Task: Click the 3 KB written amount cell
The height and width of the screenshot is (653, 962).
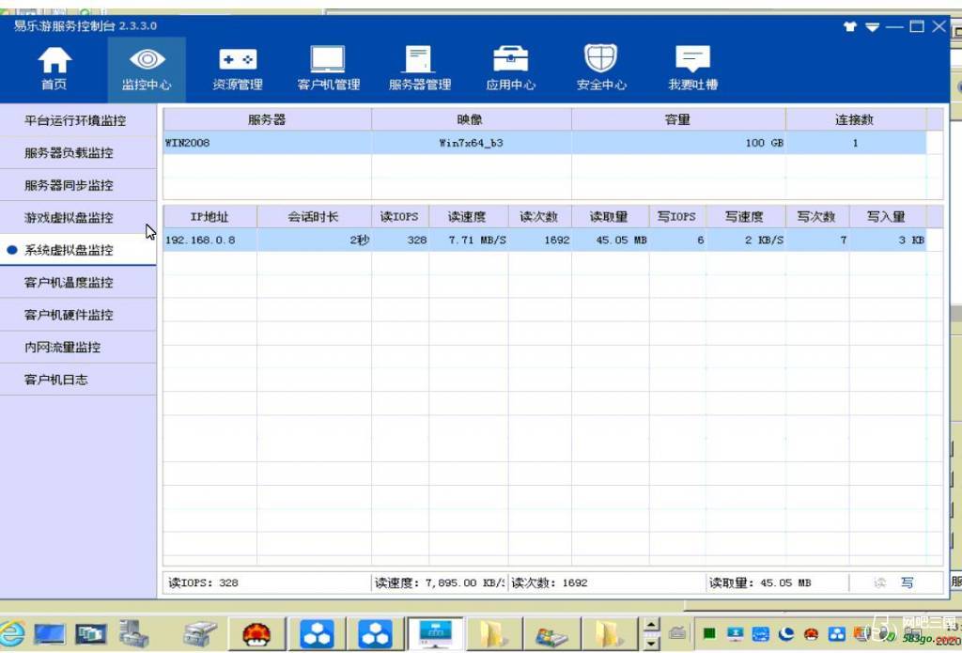Action: pyautogui.click(x=887, y=240)
